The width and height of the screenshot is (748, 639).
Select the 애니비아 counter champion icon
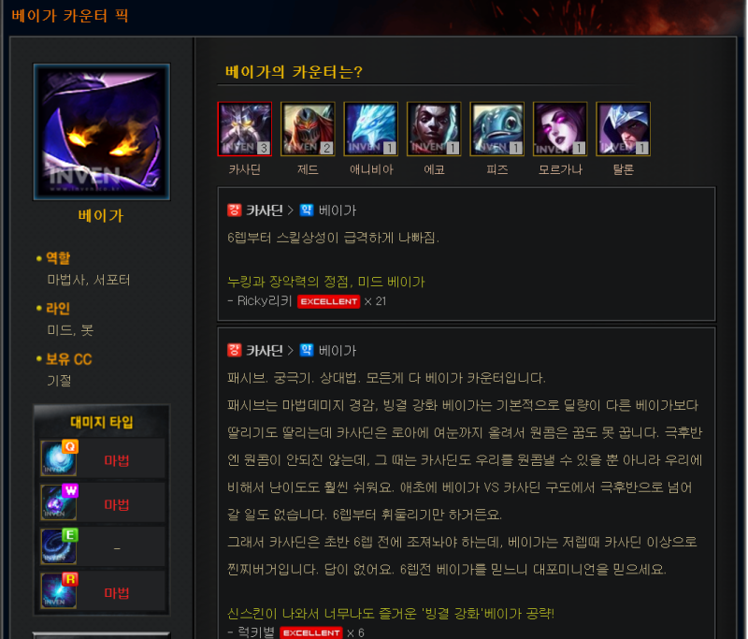tap(370, 129)
